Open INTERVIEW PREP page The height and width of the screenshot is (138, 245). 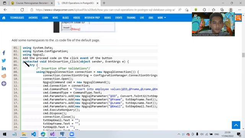click(x=92, y=18)
